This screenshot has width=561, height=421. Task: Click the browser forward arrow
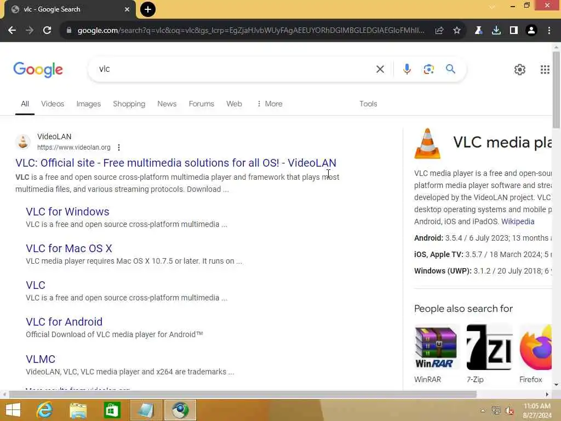30,30
